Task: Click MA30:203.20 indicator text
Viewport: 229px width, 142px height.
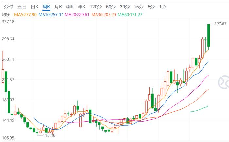Action: [104, 15]
